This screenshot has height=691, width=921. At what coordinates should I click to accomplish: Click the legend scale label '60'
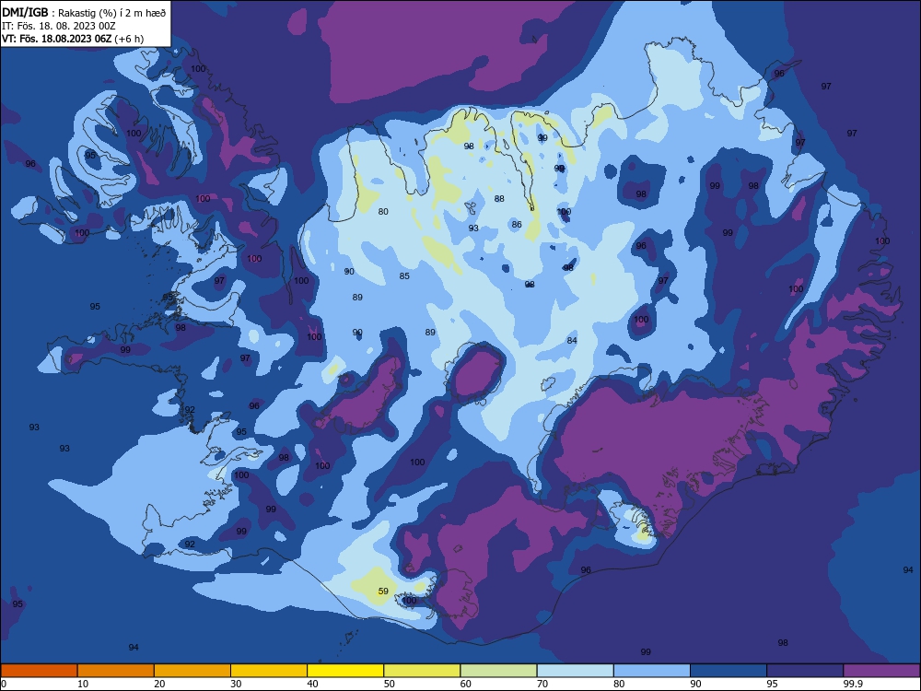coord(466,684)
